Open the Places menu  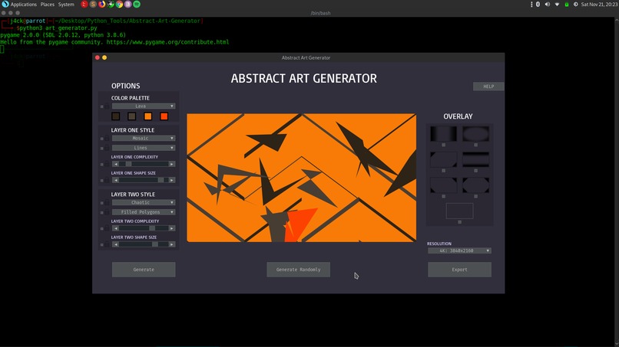tap(48, 5)
